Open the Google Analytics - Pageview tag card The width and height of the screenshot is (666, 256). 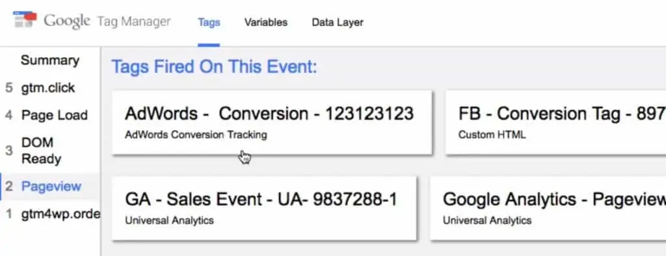point(548,208)
